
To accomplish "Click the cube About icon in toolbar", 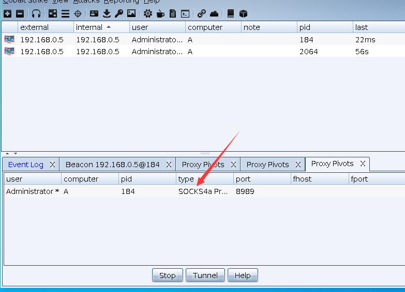I will 243,13.
